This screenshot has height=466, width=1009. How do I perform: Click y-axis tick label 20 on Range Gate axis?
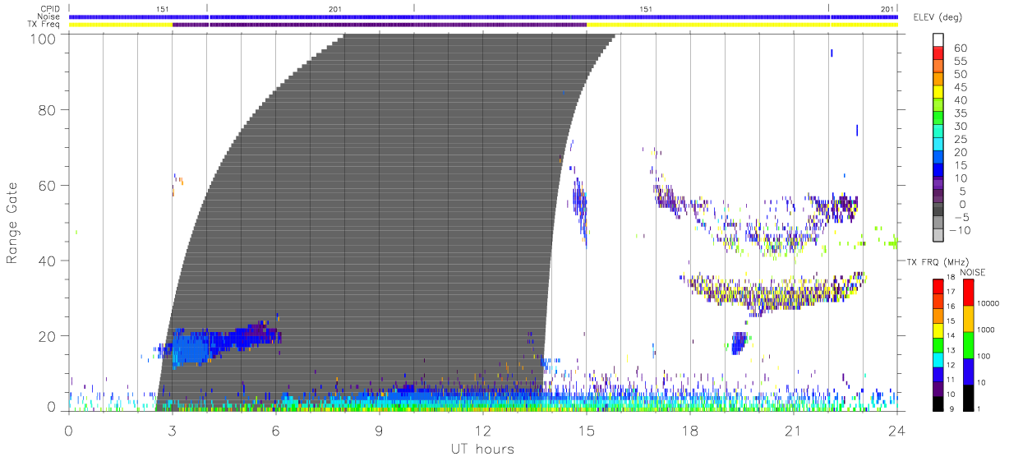[x=46, y=336]
